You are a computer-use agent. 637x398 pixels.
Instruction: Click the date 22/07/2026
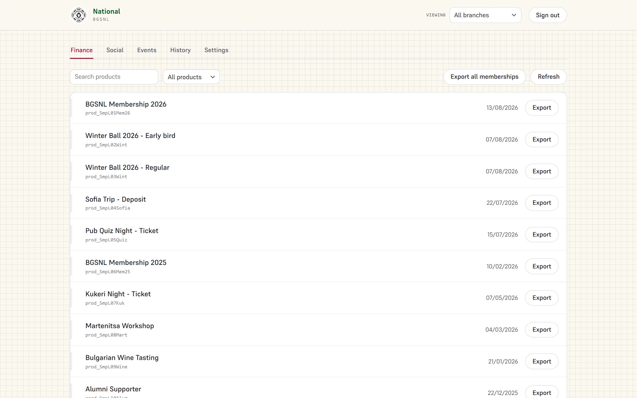502,203
